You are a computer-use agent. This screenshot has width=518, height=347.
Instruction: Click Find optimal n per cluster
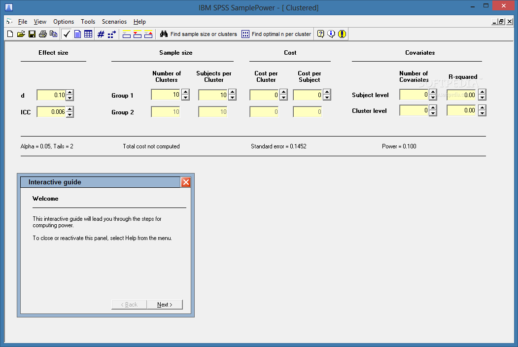[x=276, y=34]
